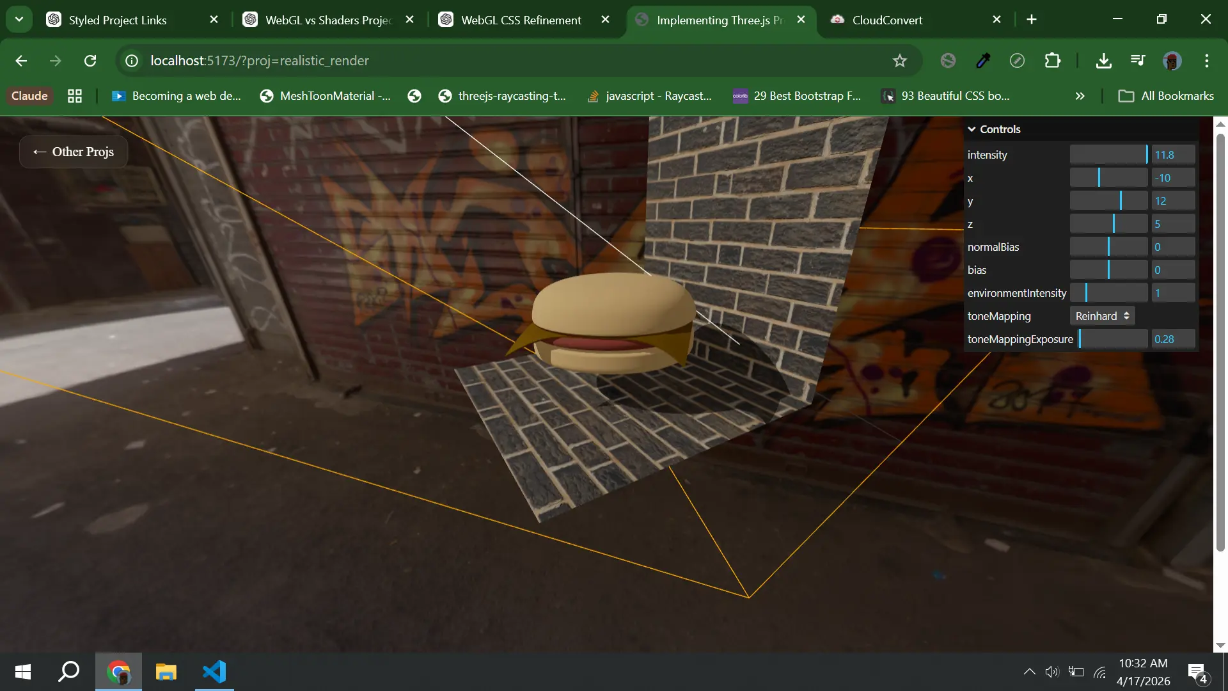
Task: Click the Other Projs back button
Action: pos(74,152)
